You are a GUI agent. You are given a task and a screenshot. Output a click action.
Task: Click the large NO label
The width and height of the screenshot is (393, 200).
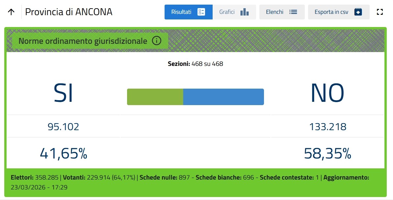[x=327, y=93]
